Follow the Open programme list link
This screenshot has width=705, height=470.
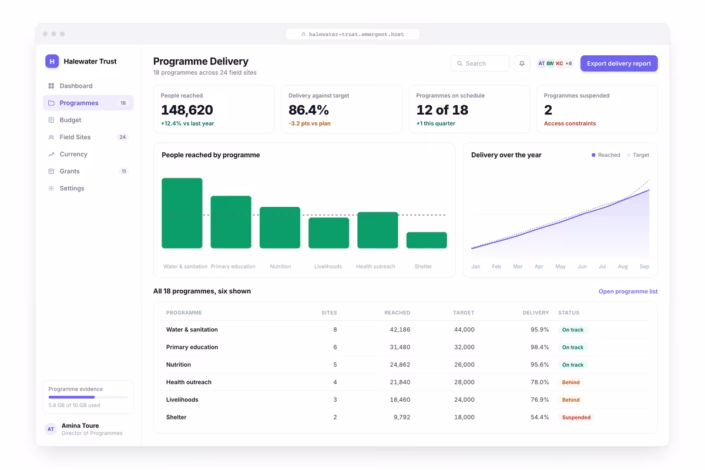coord(628,291)
